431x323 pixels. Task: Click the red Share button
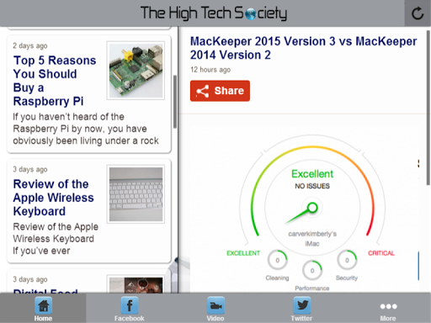(x=220, y=91)
